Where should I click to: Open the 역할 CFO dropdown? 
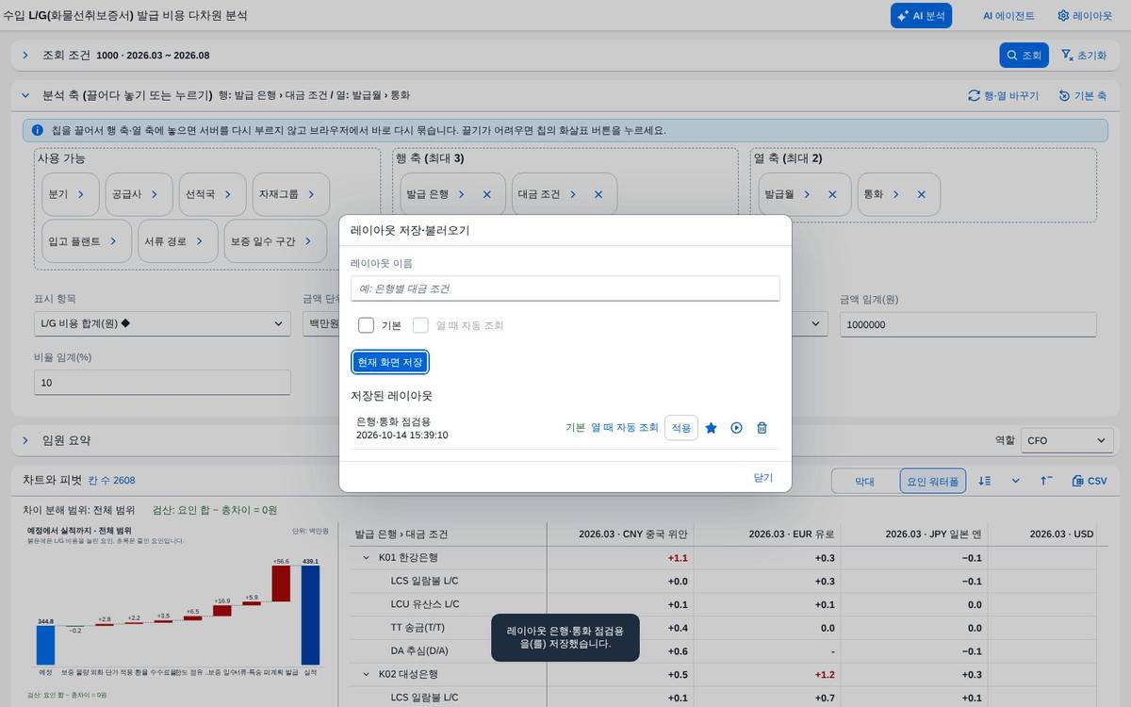(1067, 440)
